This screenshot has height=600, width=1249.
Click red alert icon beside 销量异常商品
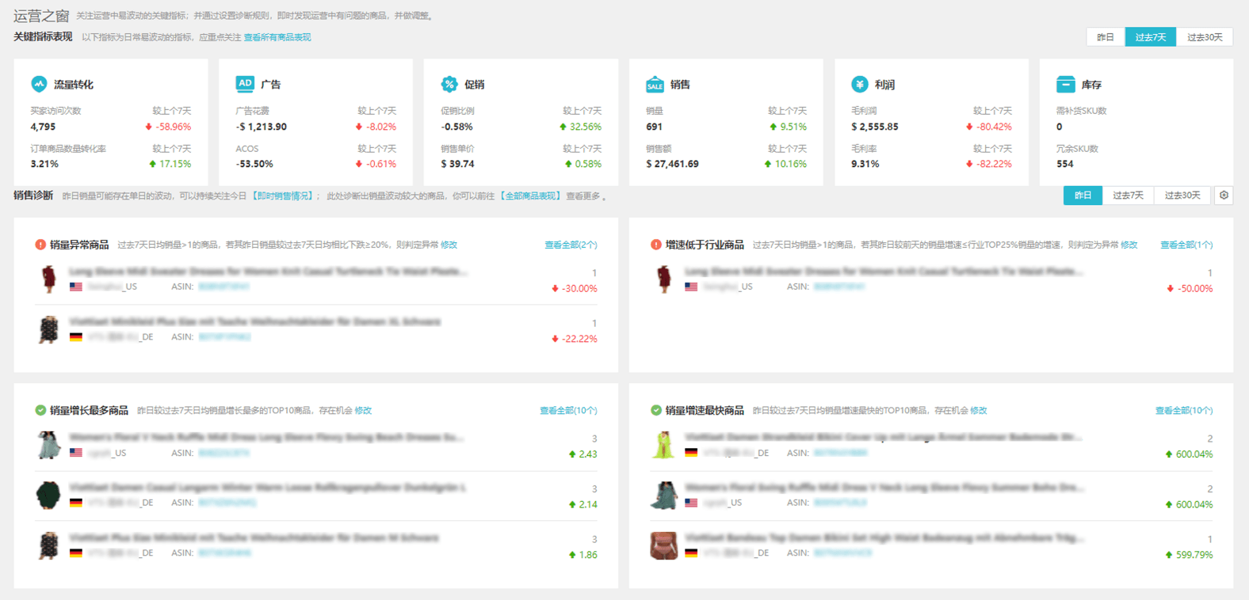click(x=40, y=245)
